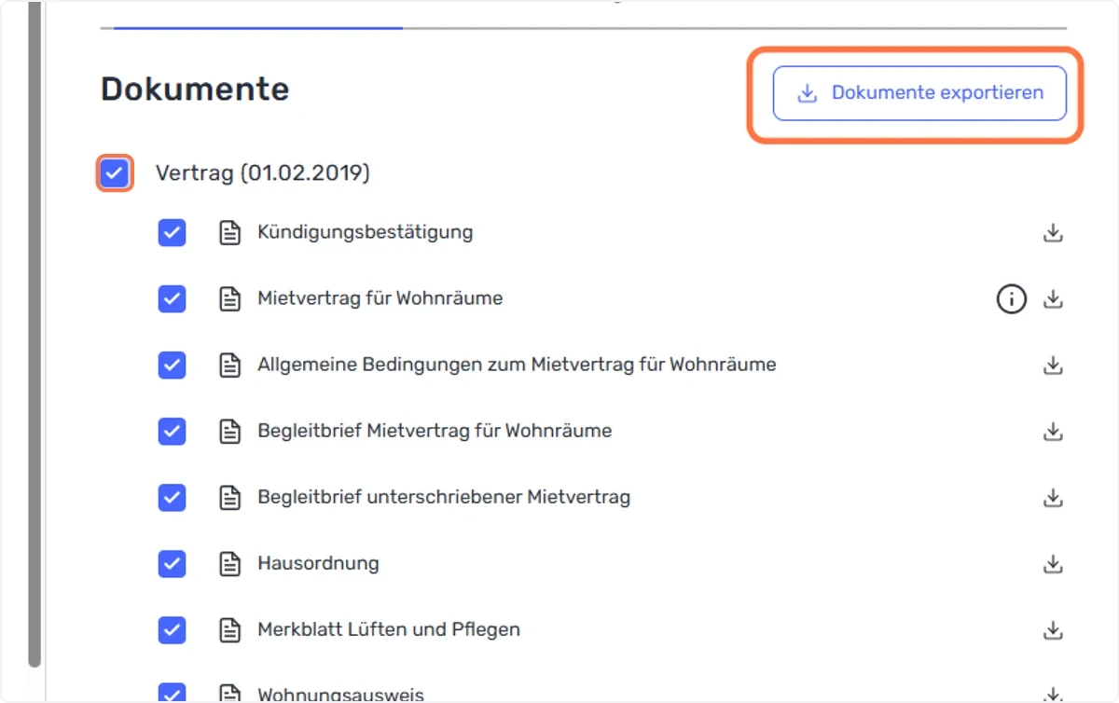
Task: Download Begleitbrief Mietvertrag für Wohnräume
Action: (1053, 432)
